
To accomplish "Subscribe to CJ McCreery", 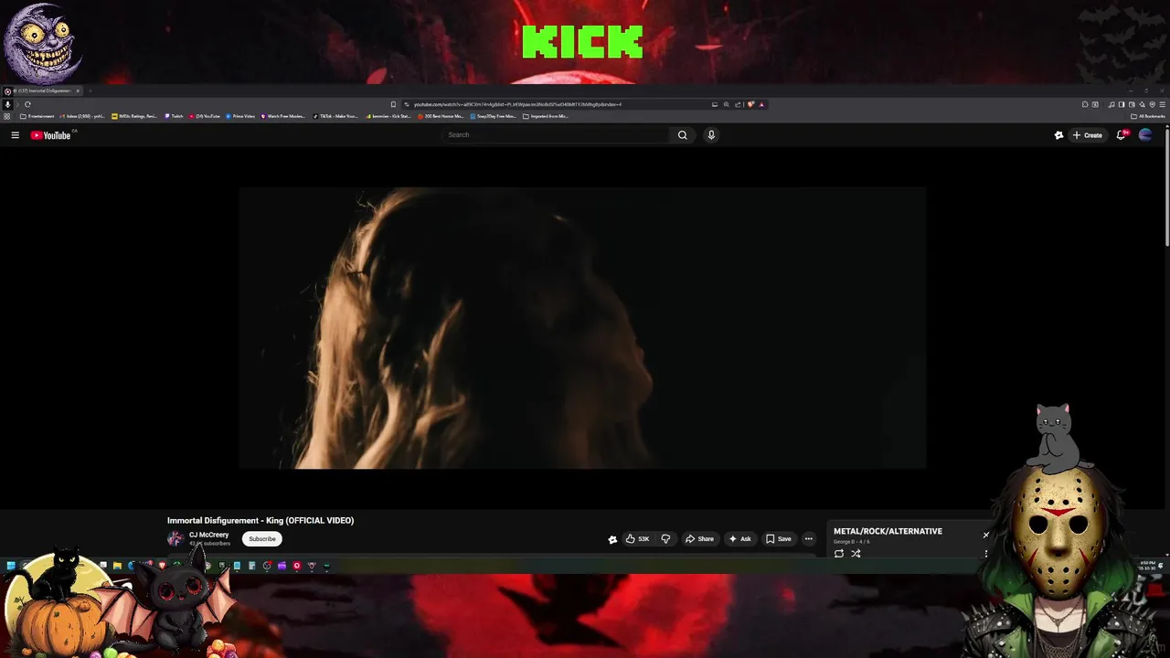I will (262, 539).
